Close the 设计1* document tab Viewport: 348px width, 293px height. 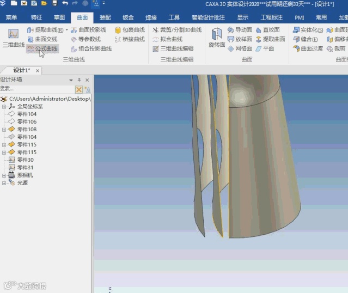point(38,71)
